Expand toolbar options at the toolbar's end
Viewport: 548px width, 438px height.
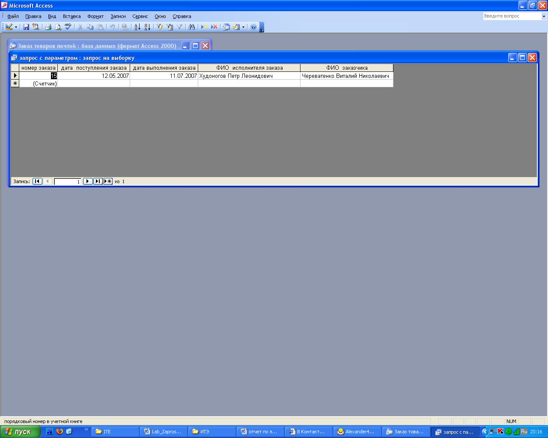coord(262,27)
